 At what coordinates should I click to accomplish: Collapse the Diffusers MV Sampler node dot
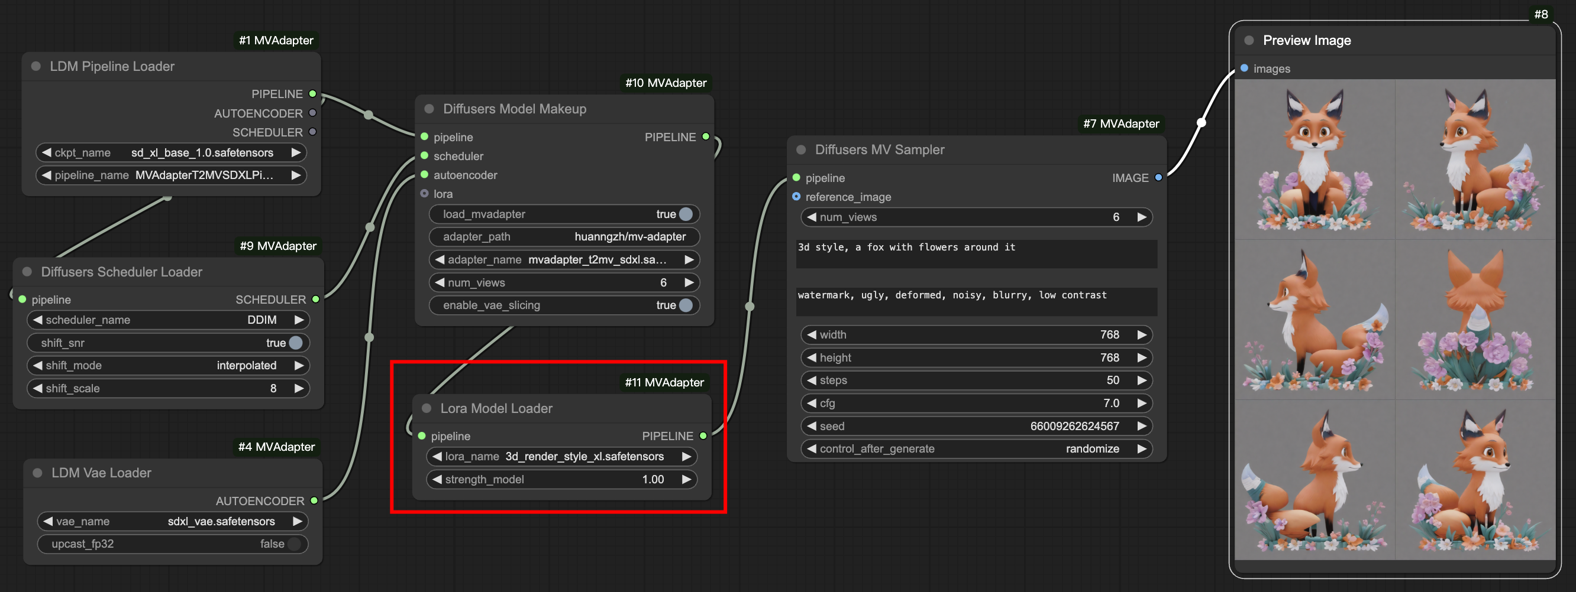[x=801, y=149]
